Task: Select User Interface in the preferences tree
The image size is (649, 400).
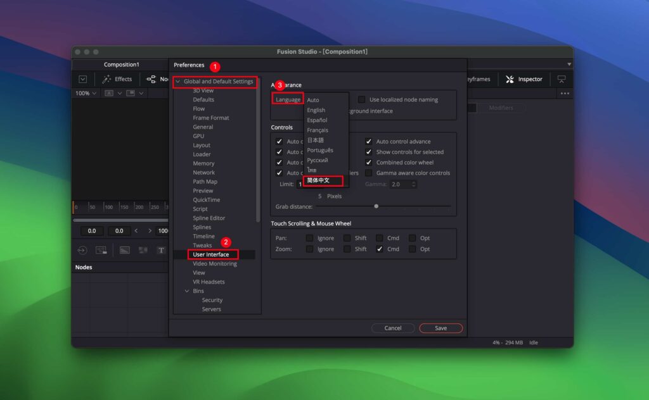Action: coord(212,254)
